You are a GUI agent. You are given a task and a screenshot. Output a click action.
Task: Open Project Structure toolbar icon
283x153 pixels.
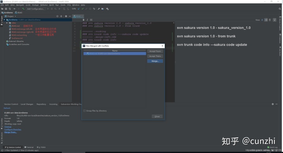pos(103,9)
